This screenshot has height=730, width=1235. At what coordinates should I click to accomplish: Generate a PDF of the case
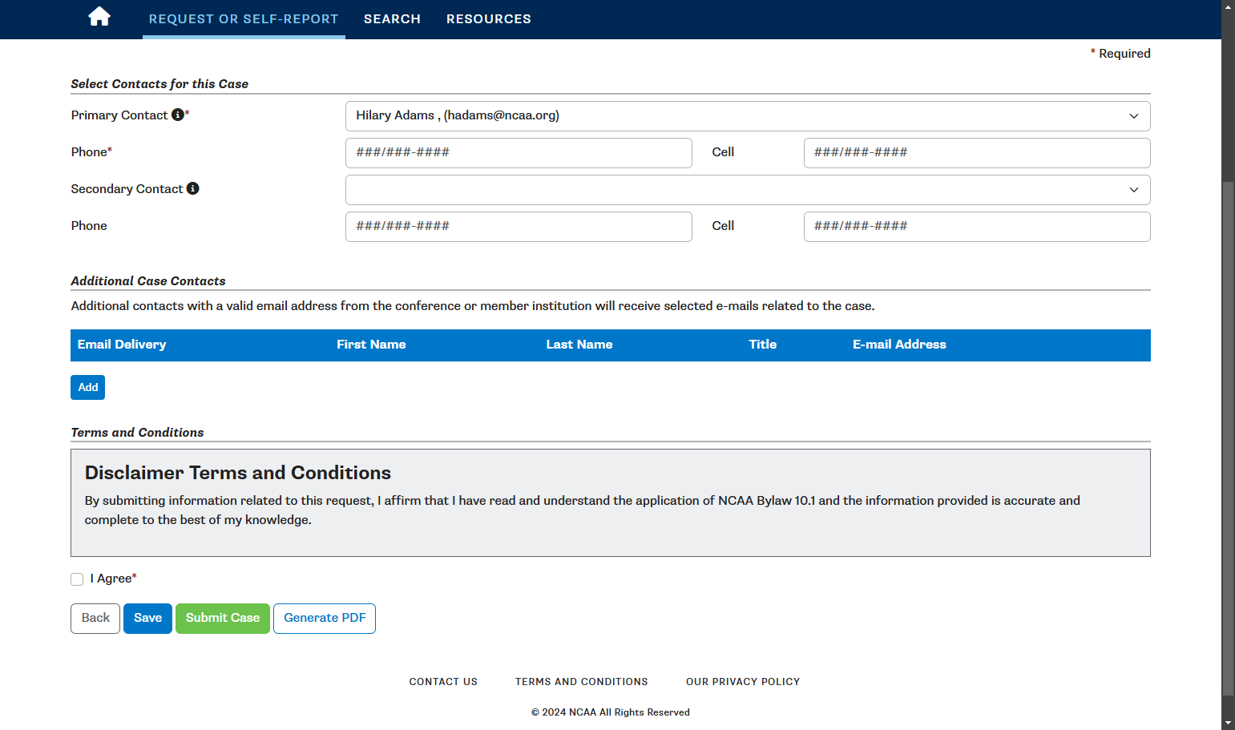click(x=325, y=619)
